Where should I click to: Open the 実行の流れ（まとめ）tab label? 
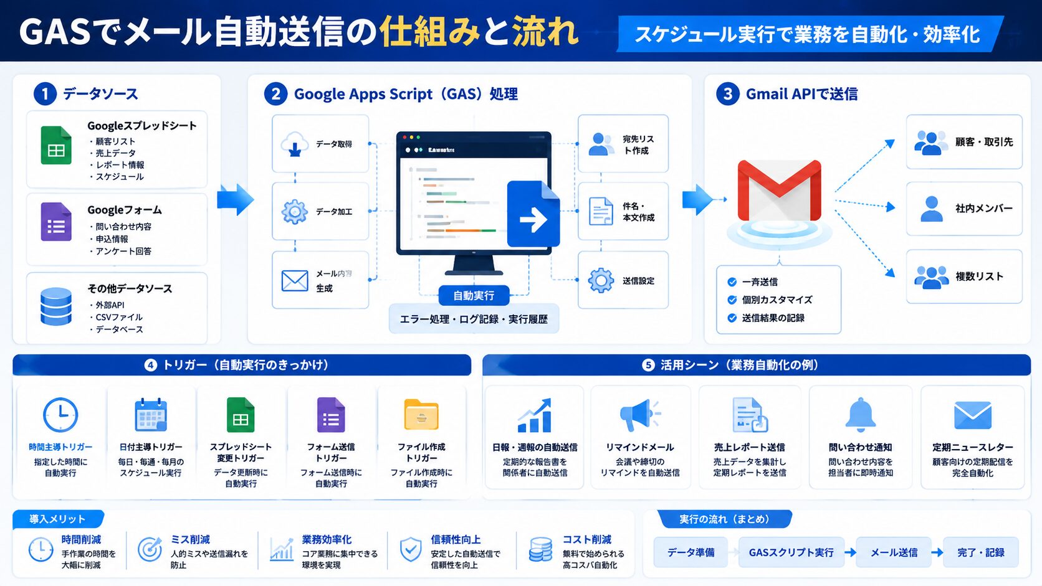(724, 519)
